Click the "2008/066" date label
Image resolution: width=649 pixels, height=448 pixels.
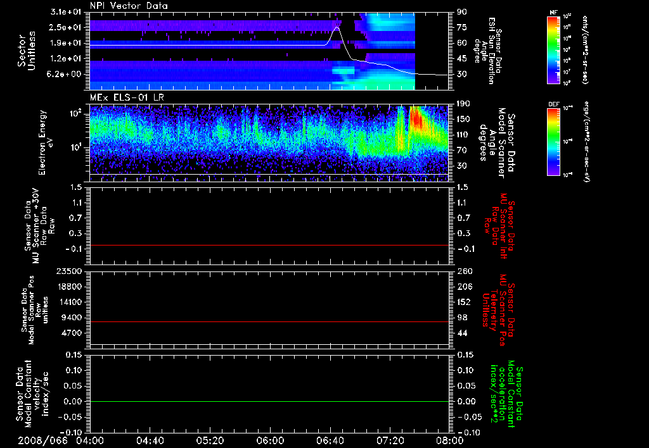pos(42,440)
